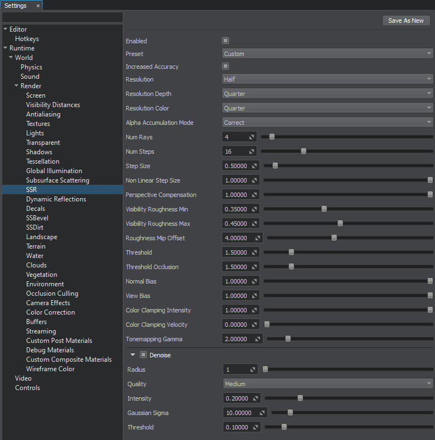Click the Roughness Mip Offset drag icon
The image size is (435, 440).
[x=258, y=238]
